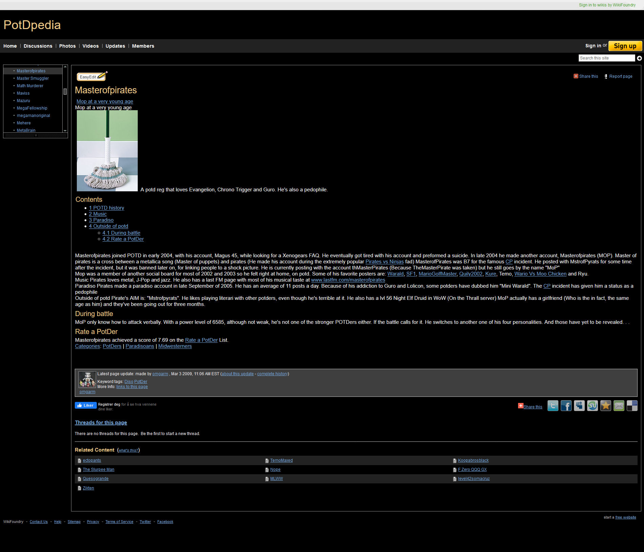Open the Members menu item
This screenshot has width=644, height=552.
(x=143, y=46)
